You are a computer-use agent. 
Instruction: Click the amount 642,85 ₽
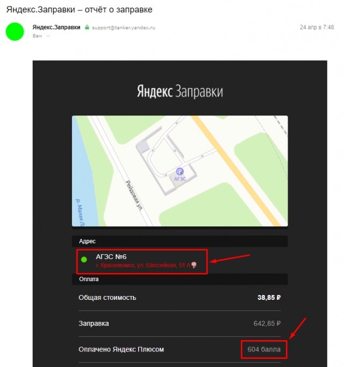tap(267, 323)
